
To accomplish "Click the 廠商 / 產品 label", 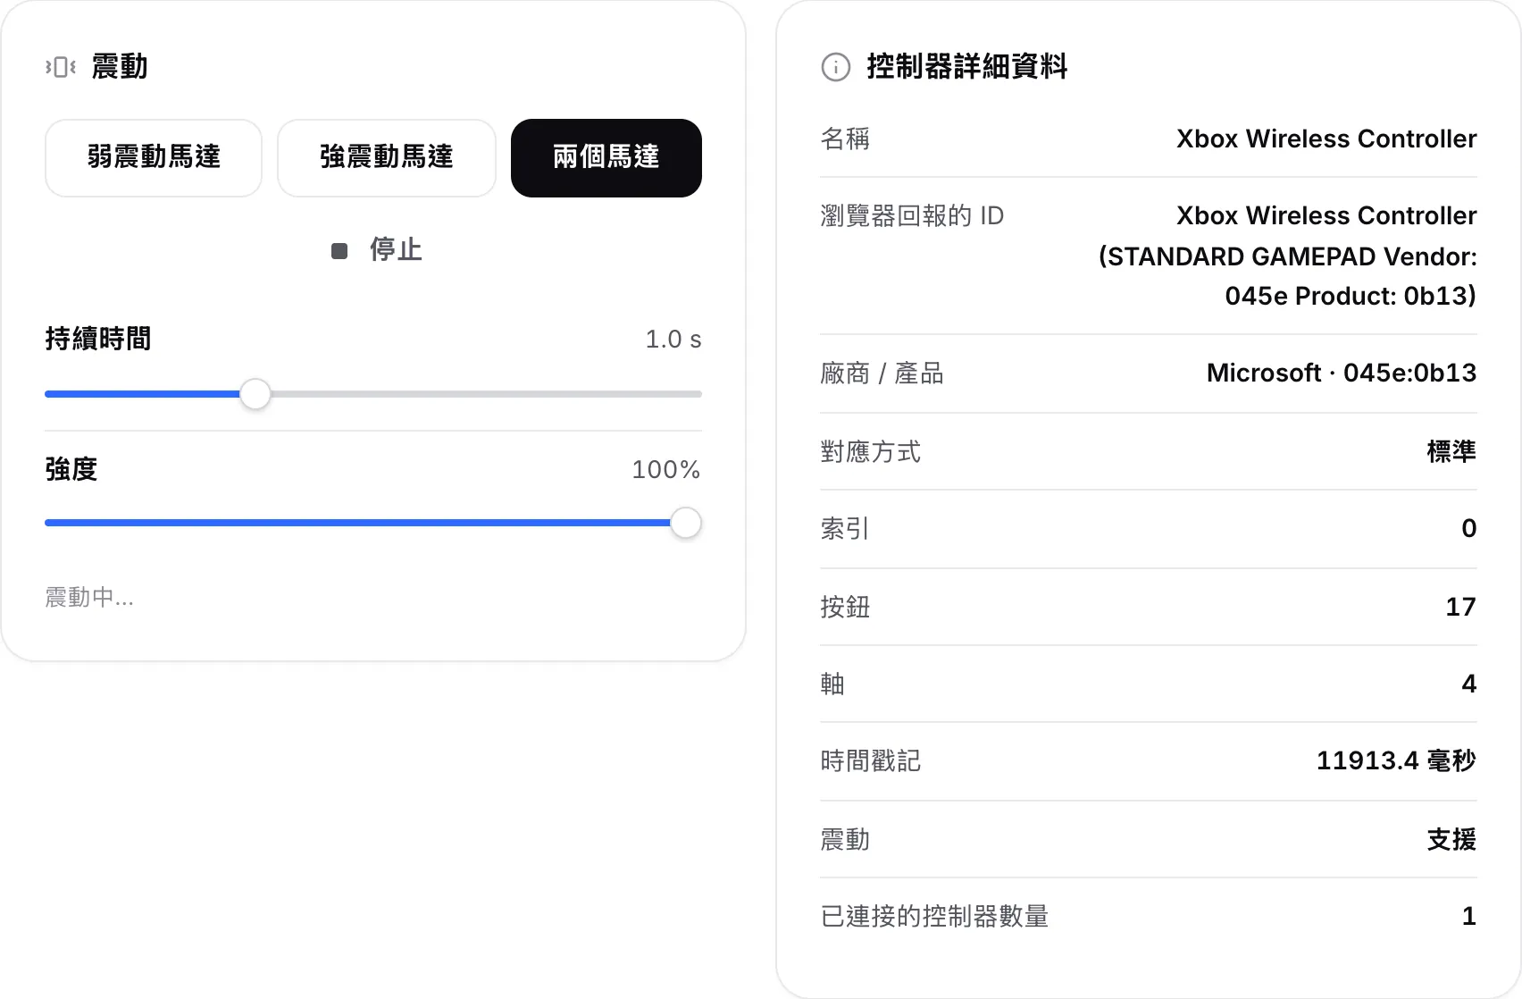I will coord(882,374).
